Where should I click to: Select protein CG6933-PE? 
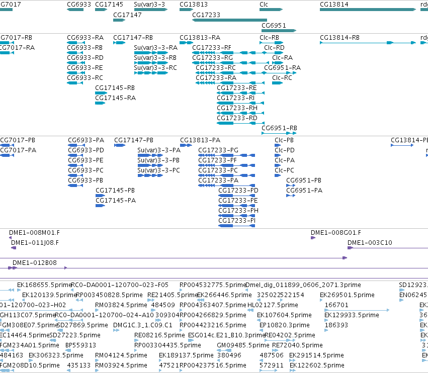tap(85, 160)
